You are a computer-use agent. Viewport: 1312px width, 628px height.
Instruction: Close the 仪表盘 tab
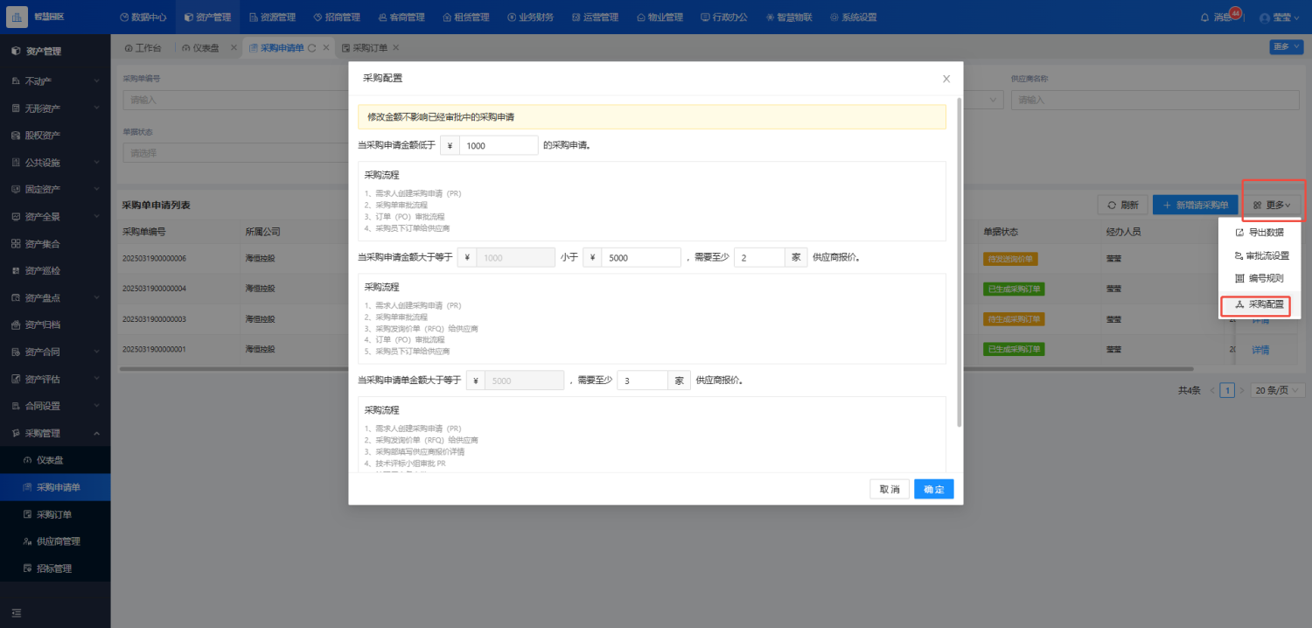(234, 48)
